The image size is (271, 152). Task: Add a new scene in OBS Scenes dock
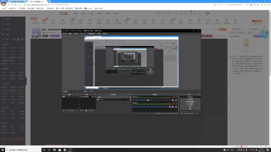coord(63,110)
